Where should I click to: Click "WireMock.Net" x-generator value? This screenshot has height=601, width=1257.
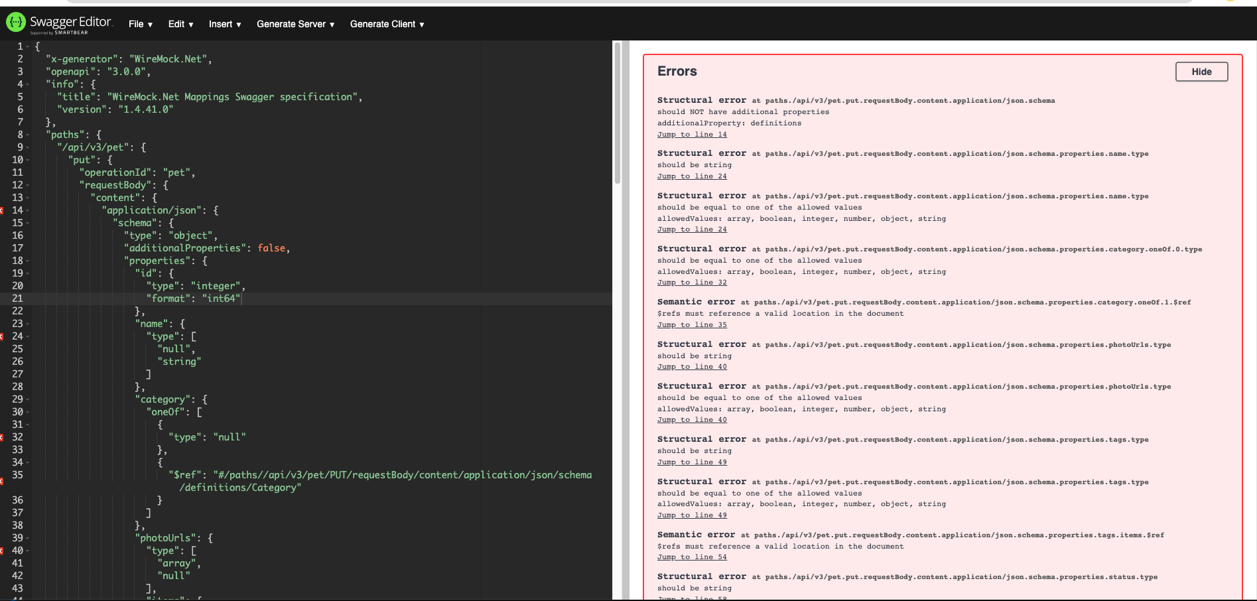(168, 59)
